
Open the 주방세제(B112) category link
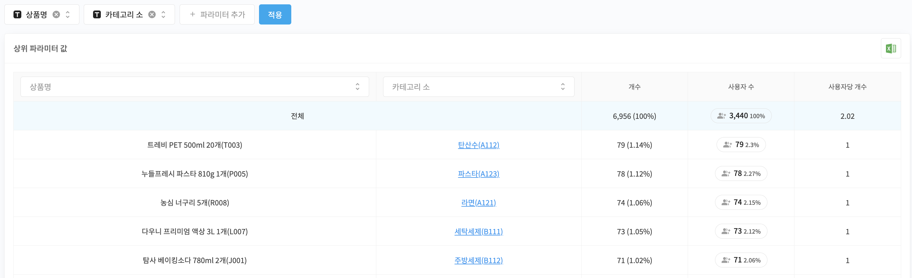click(x=478, y=260)
